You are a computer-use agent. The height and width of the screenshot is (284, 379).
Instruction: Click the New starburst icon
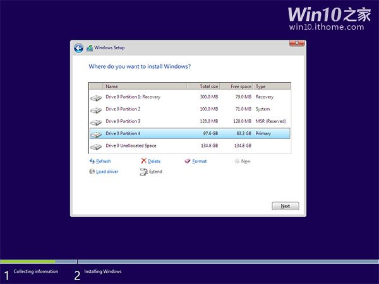pos(237,161)
